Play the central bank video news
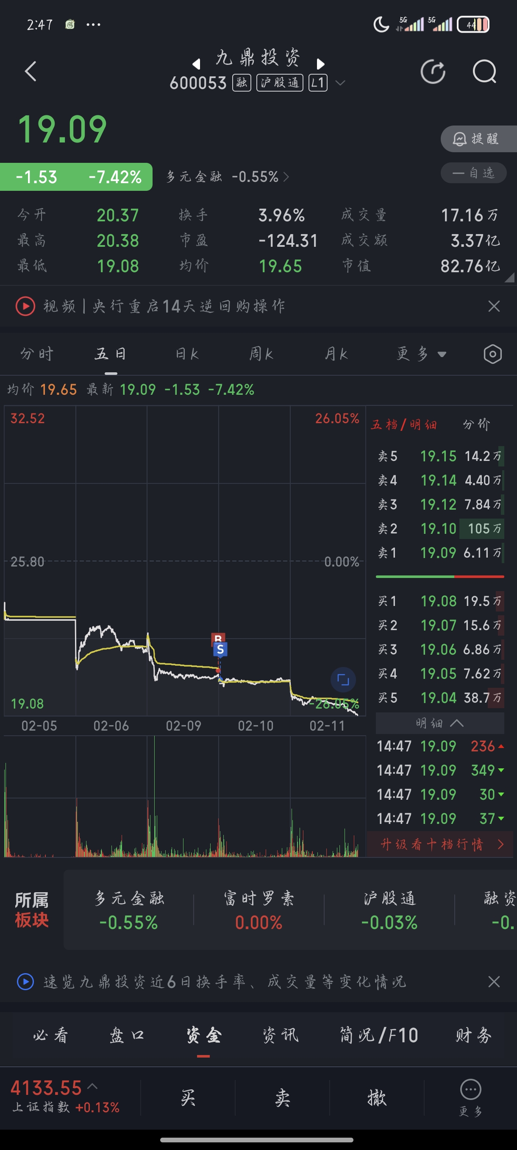The image size is (517, 1150). tap(25, 306)
